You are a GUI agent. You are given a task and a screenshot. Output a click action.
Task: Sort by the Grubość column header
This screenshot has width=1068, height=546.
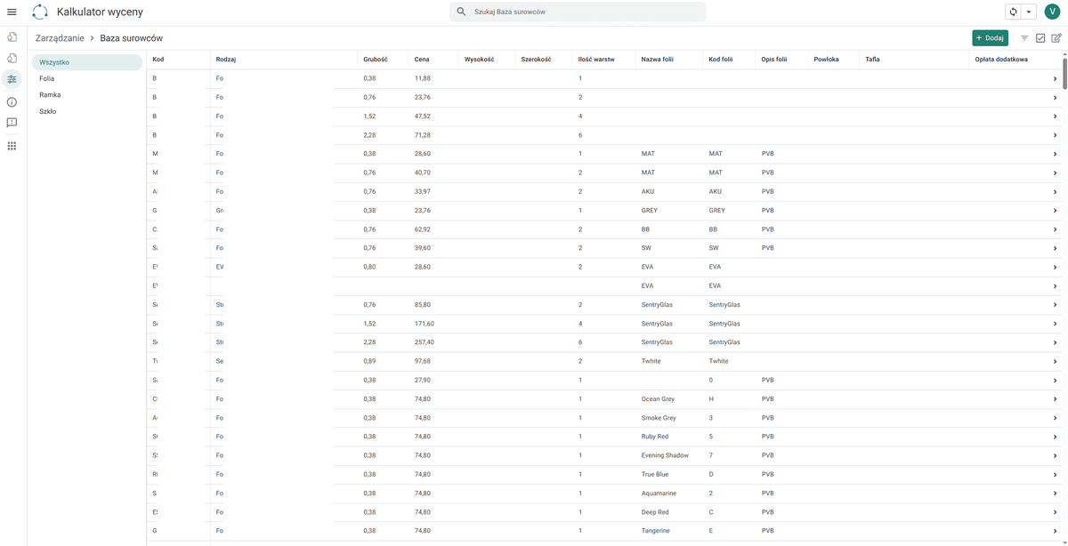[375, 60]
